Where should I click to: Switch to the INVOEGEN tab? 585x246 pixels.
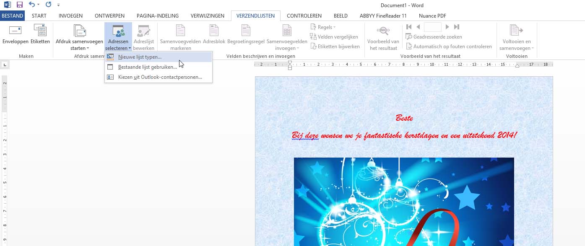[70, 16]
